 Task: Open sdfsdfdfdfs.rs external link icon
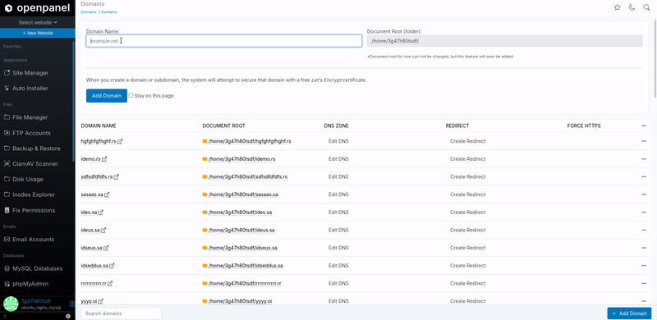(117, 176)
